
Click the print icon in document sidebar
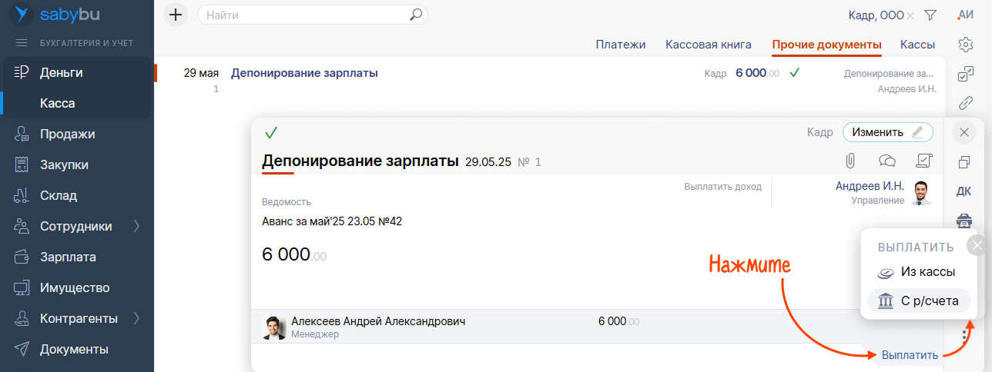964,221
